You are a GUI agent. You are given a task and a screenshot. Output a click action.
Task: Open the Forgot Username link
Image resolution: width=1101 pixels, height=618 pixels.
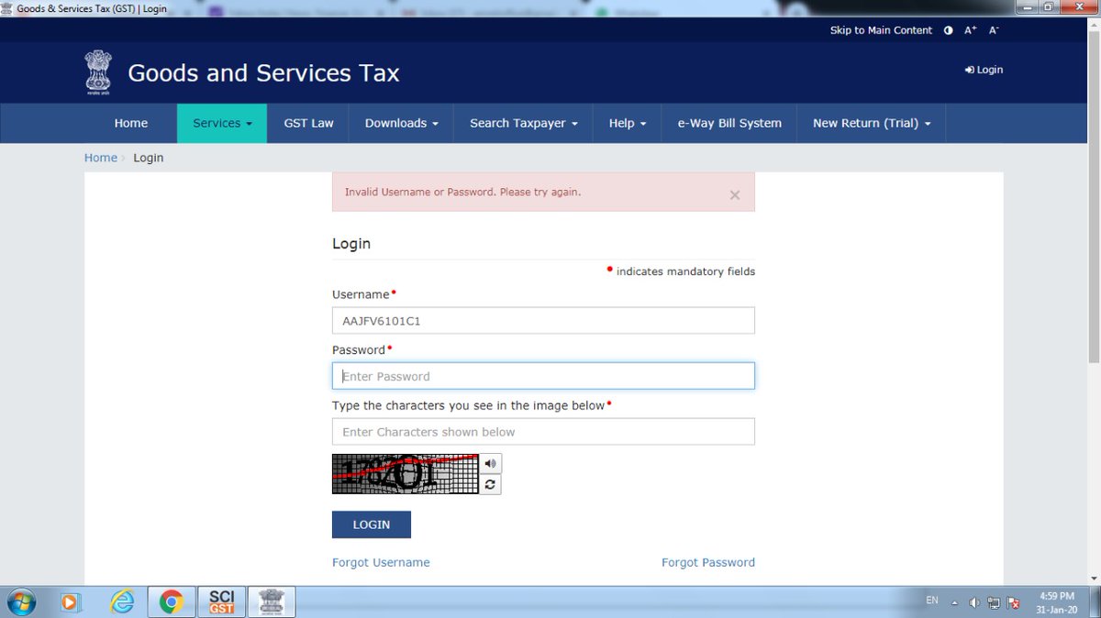[x=381, y=562]
